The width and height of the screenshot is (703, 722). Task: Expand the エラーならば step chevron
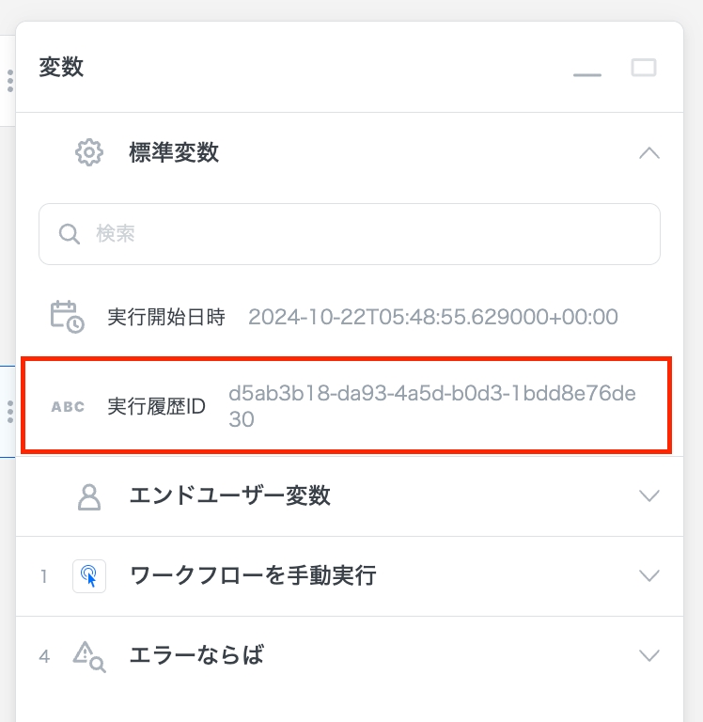(648, 655)
